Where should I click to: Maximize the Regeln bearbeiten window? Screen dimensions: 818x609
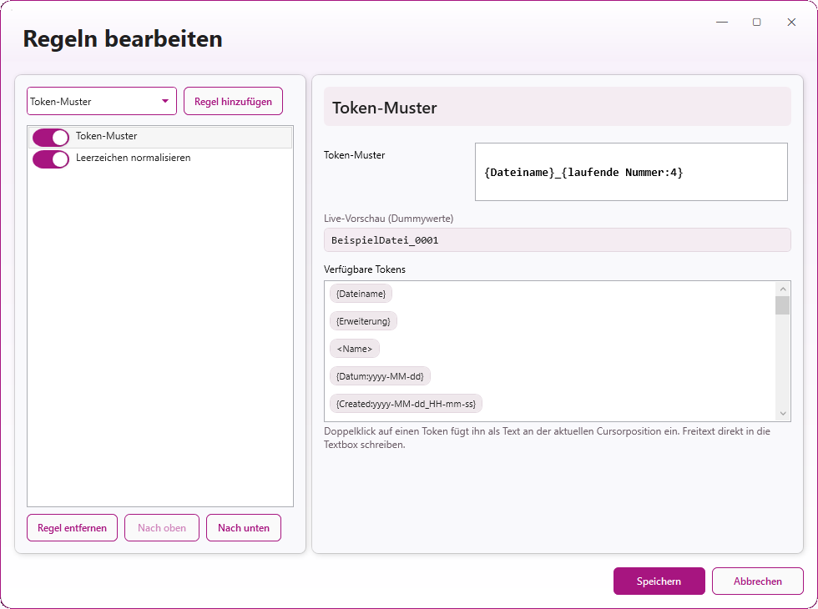pyautogui.click(x=756, y=23)
